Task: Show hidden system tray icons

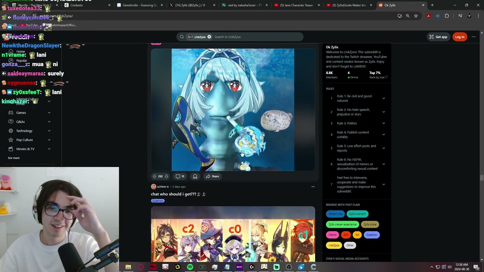Action: coord(432,267)
